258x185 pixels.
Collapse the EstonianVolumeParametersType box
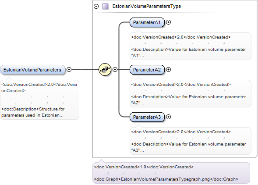coord(96,7)
